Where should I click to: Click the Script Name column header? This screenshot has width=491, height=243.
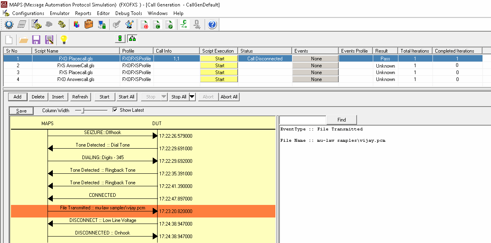point(76,51)
